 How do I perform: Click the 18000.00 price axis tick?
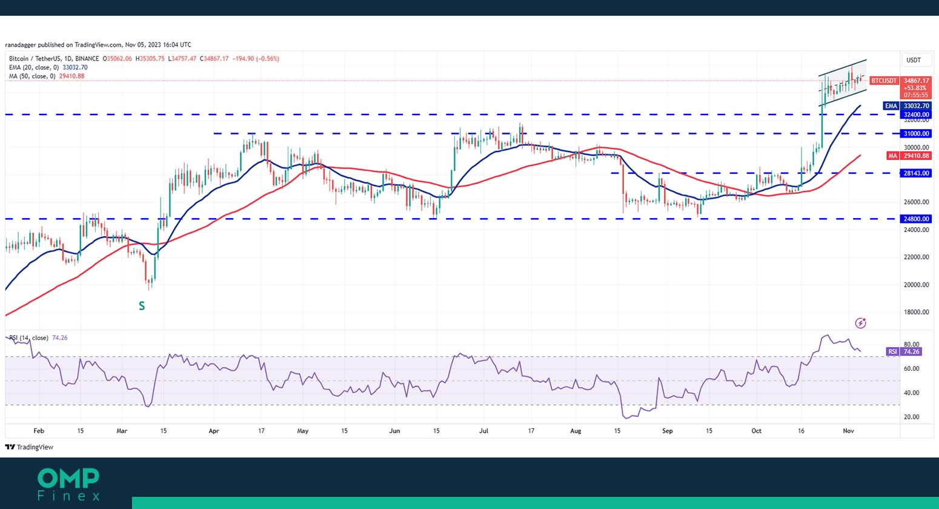click(x=917, y=312)
